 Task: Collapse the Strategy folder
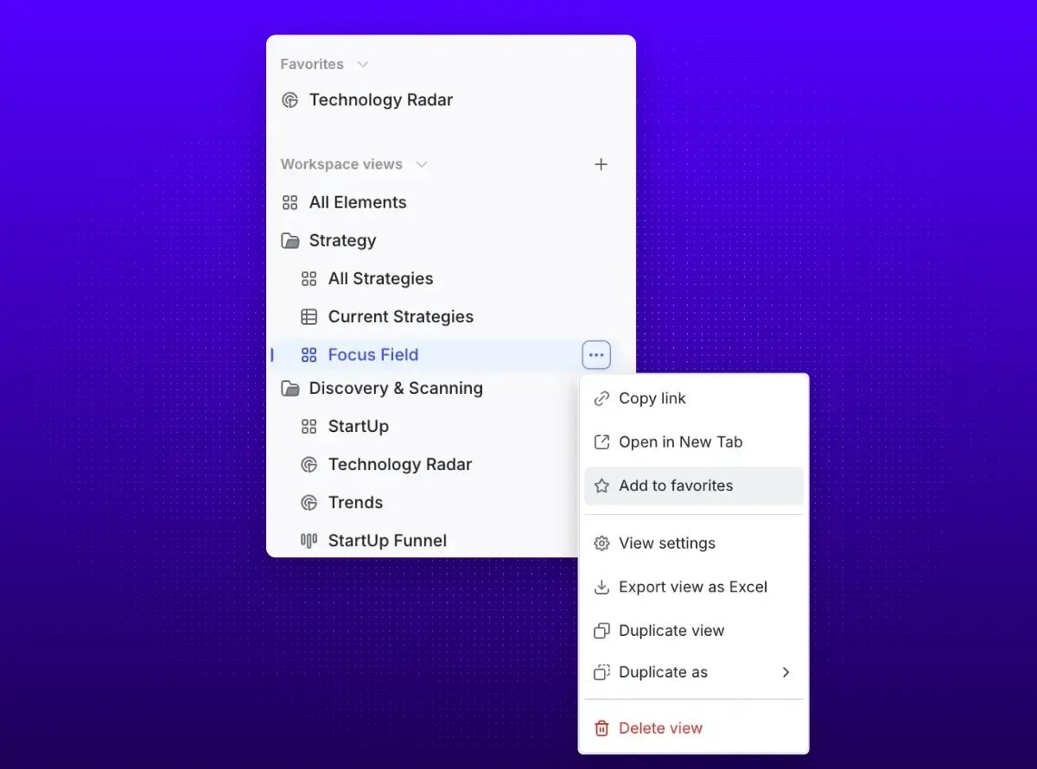click(290, 241)
